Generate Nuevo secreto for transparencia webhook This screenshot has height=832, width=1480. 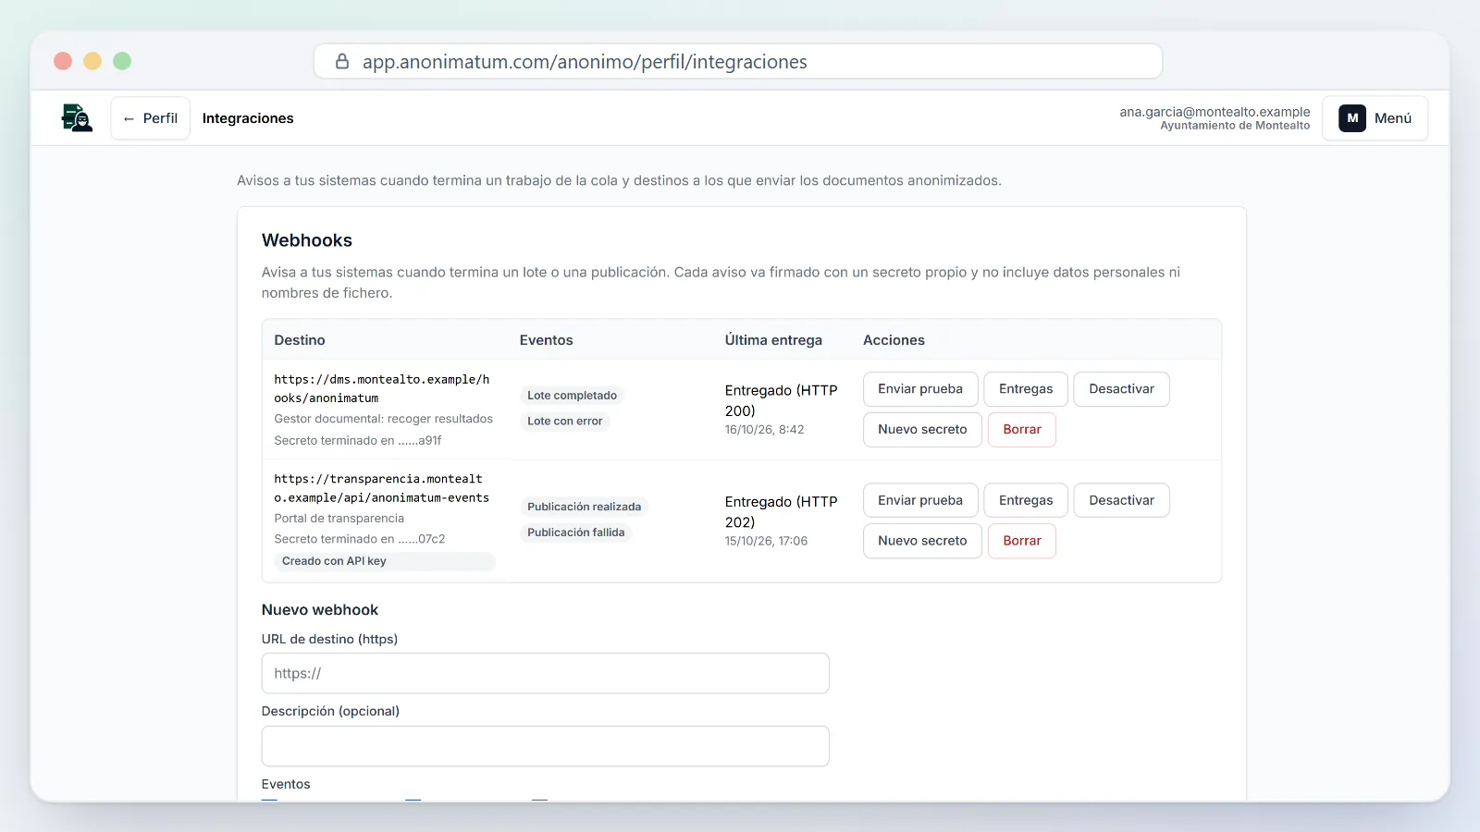pyautogui.click(x=922, y=541)
